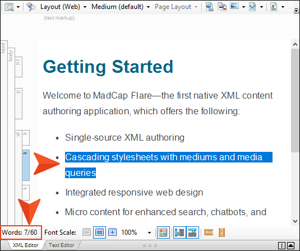Toggle the span structure bars button

[192, 233]
